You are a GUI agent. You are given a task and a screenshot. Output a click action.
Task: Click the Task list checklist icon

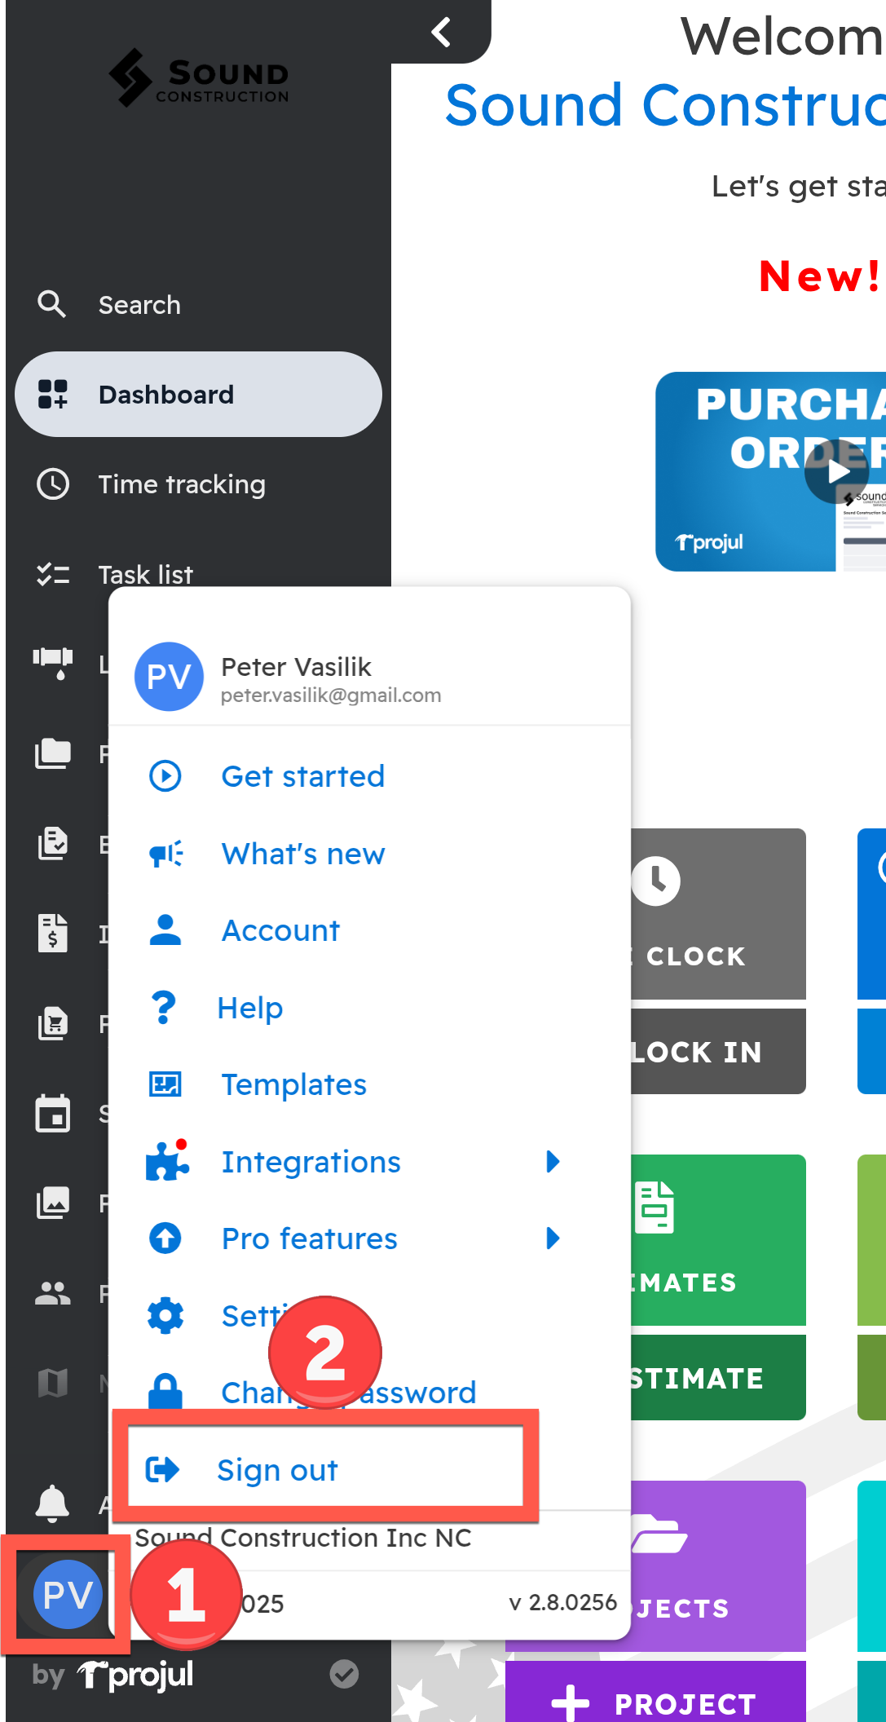53,575
